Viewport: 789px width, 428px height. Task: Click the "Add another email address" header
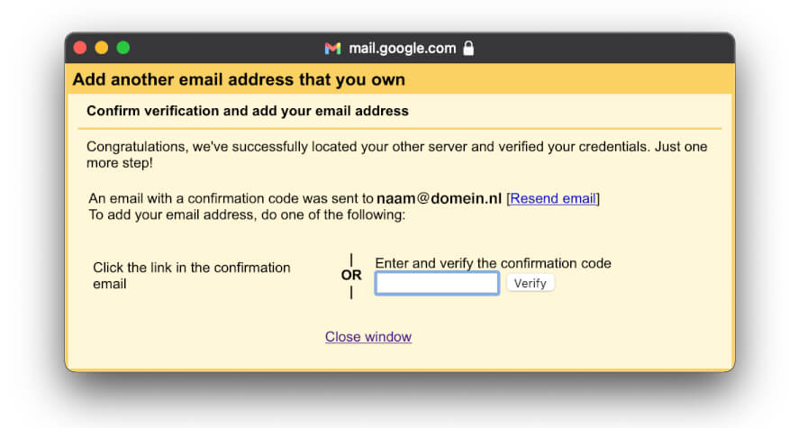click(x=239, y=79)
